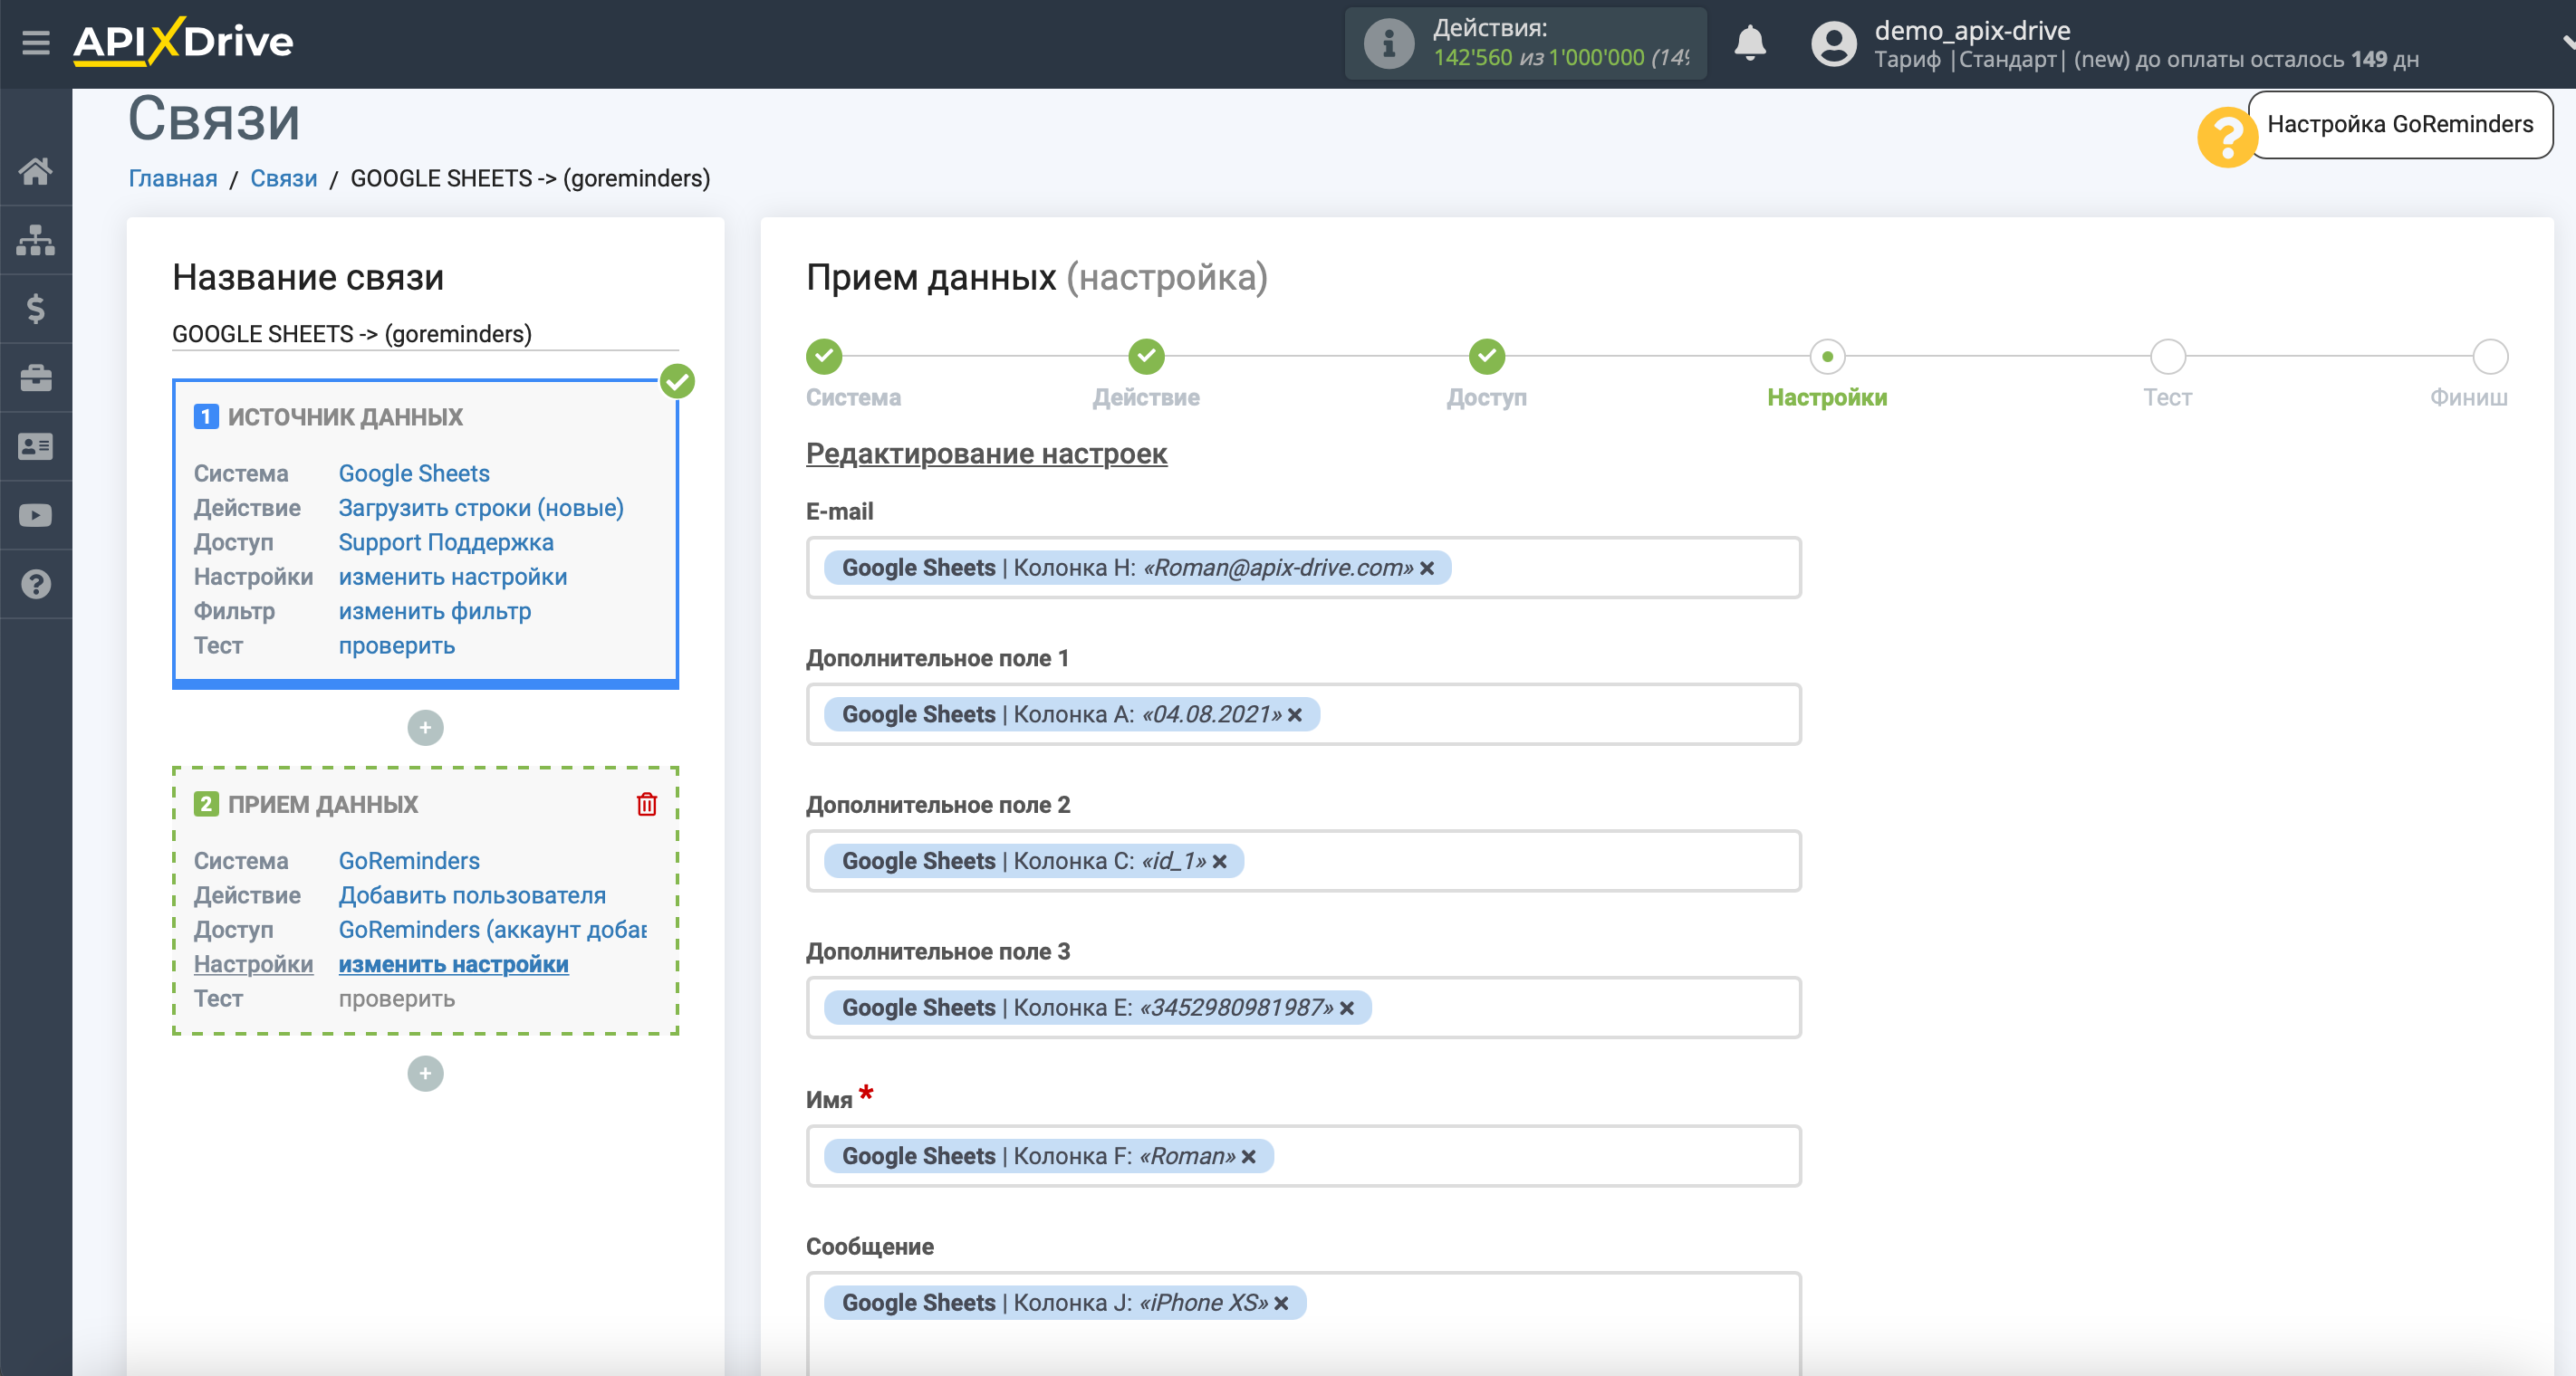Open the notifications bell

pyautogui.click(x=1749, y=43)
